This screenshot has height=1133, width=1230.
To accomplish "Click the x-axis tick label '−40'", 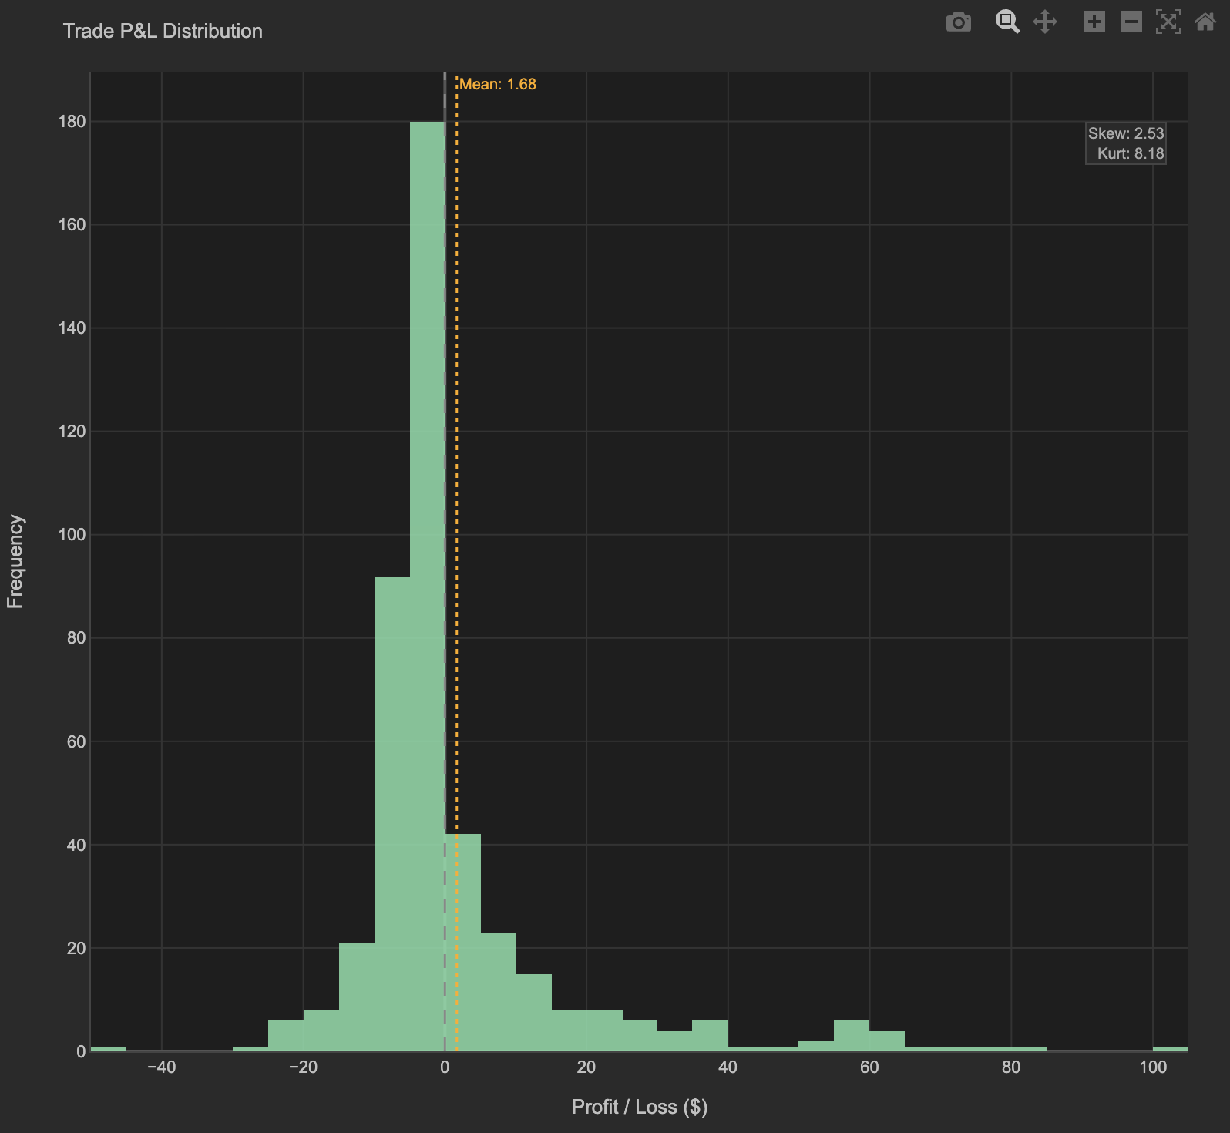I will pos(161,1067).
